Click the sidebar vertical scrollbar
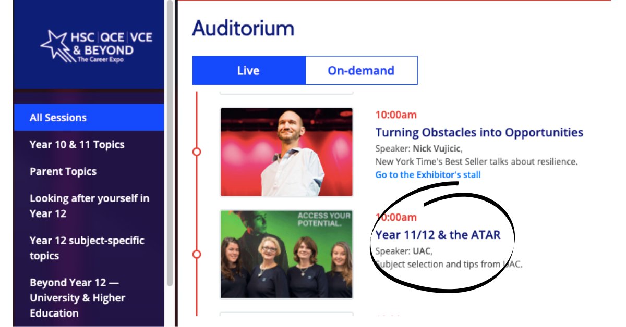This screenshot has height=327, width=626. [170, 143]
